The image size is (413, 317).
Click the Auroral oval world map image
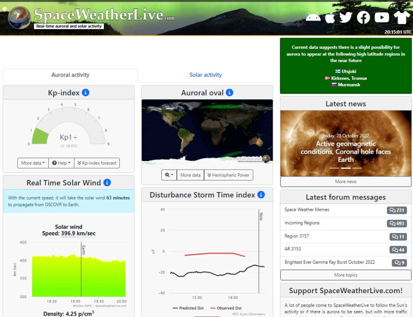(207, 132)
